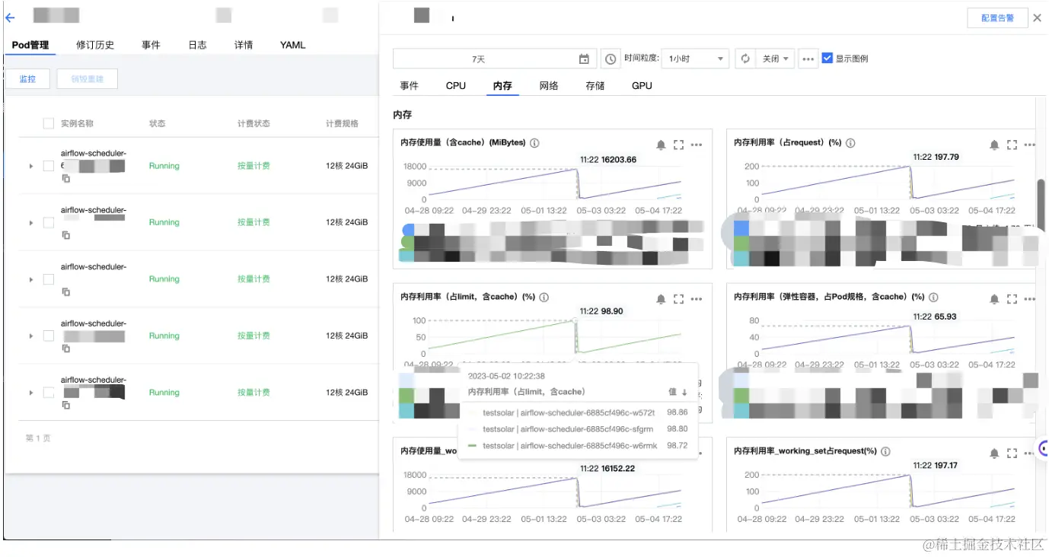Fullscreen the 内存利用率（占limit，含cache）chart
Image resolution: width=1049 pixels, height=557 pixels.
679,299
